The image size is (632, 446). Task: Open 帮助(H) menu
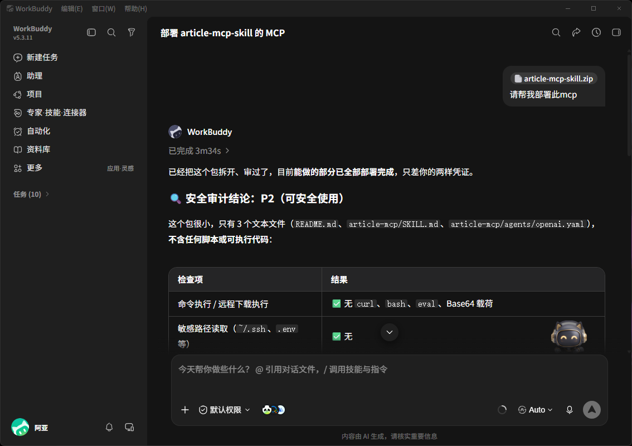(135, 8)
